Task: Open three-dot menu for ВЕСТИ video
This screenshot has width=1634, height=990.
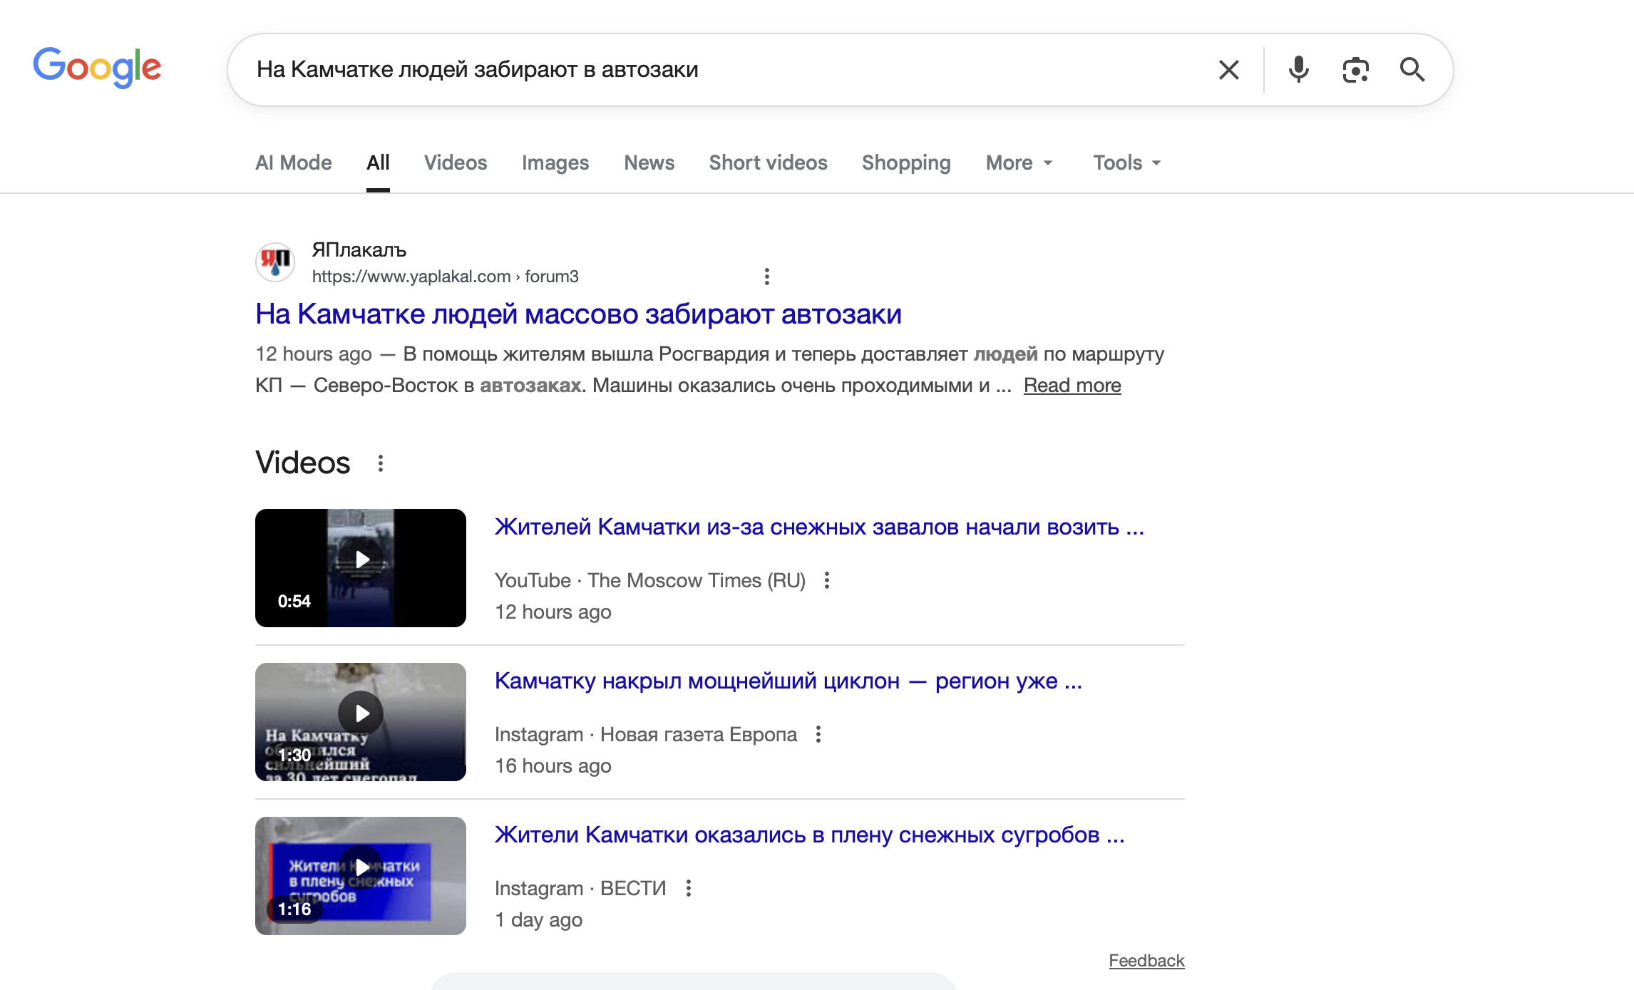Action: point(688,888)
